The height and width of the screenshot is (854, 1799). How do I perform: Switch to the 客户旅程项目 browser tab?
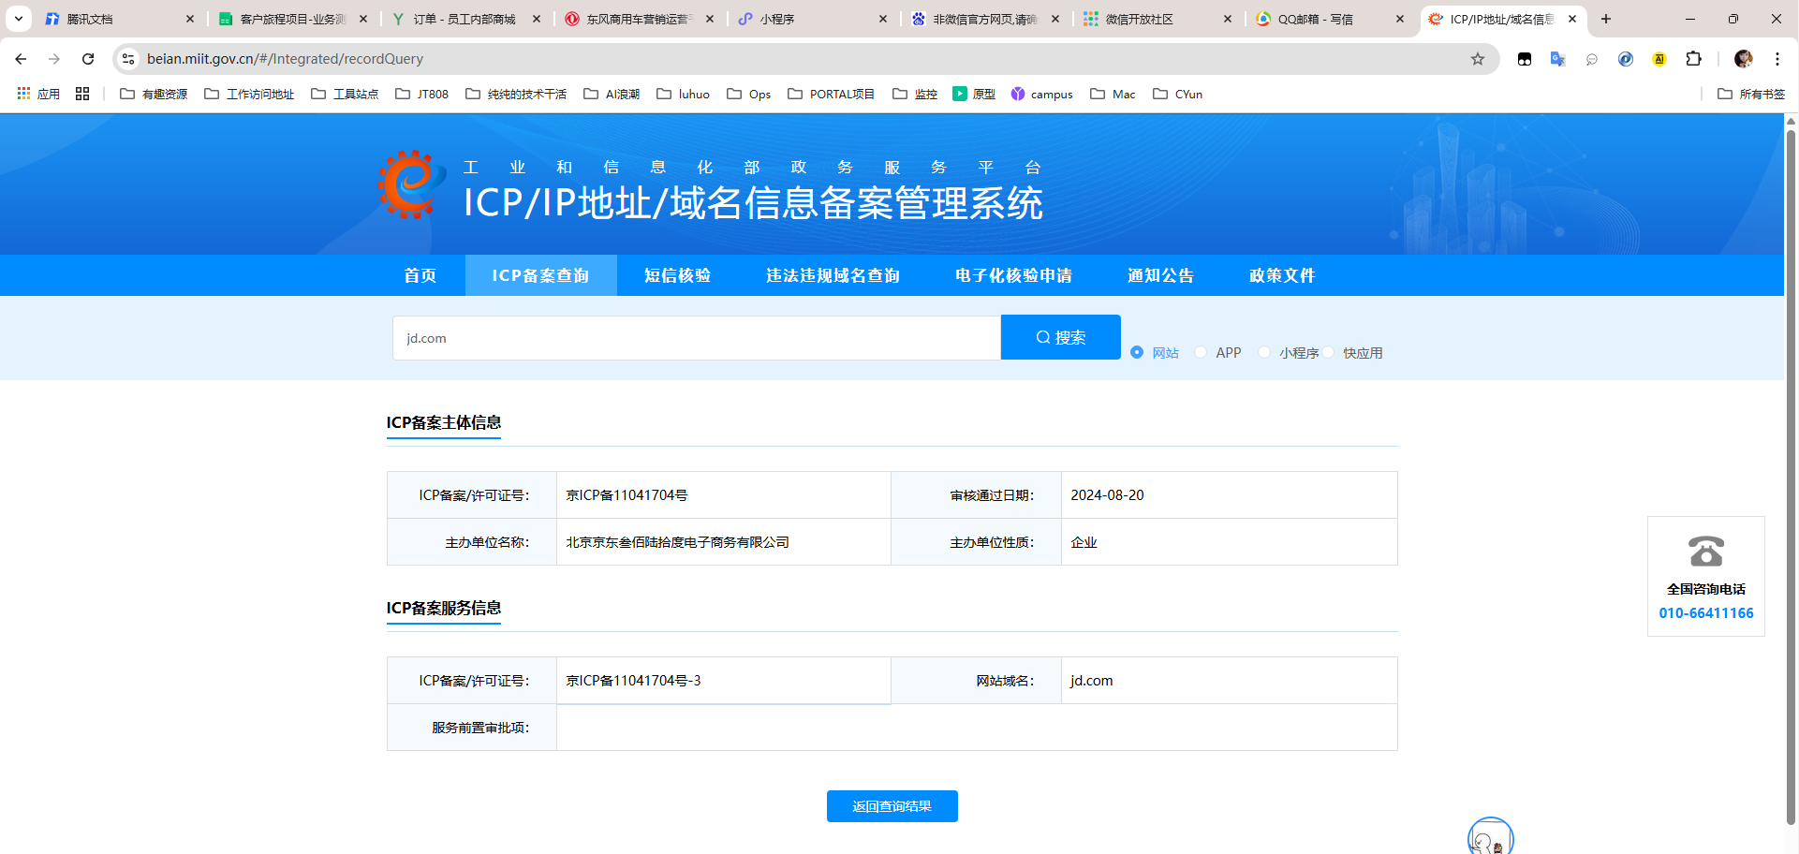coord(292,19)
